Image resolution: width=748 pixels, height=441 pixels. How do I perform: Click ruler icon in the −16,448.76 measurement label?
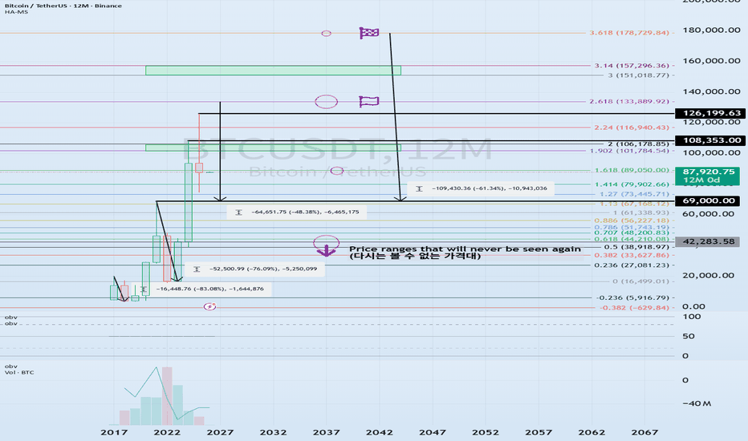[x=144, y=289]
